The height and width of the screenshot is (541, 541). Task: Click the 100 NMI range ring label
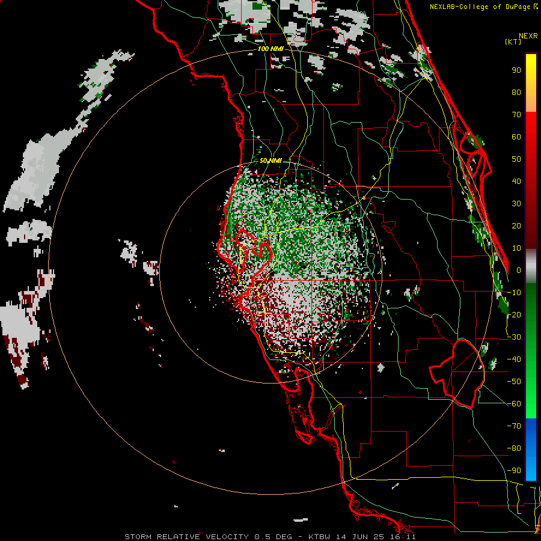point(270,49)
